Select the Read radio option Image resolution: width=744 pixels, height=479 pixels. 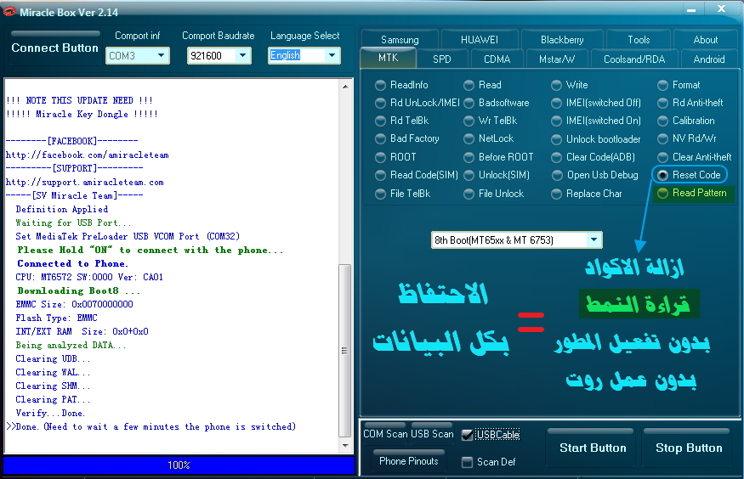coord(469,85)
